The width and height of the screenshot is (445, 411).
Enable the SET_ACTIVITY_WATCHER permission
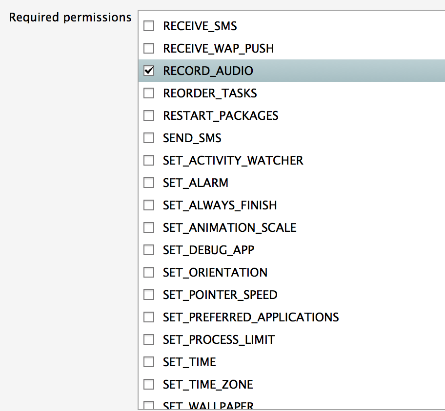pyautogui.click(x=149, y=160)
